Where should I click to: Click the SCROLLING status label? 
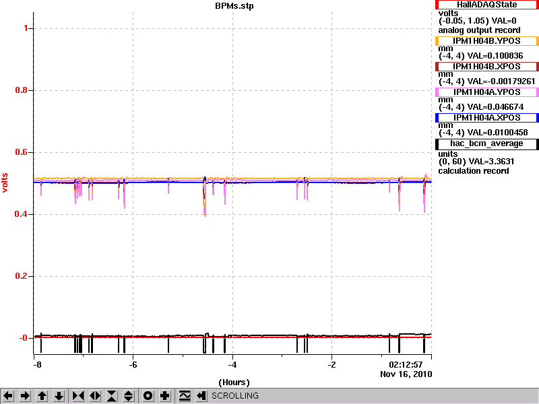click(234, 396)
